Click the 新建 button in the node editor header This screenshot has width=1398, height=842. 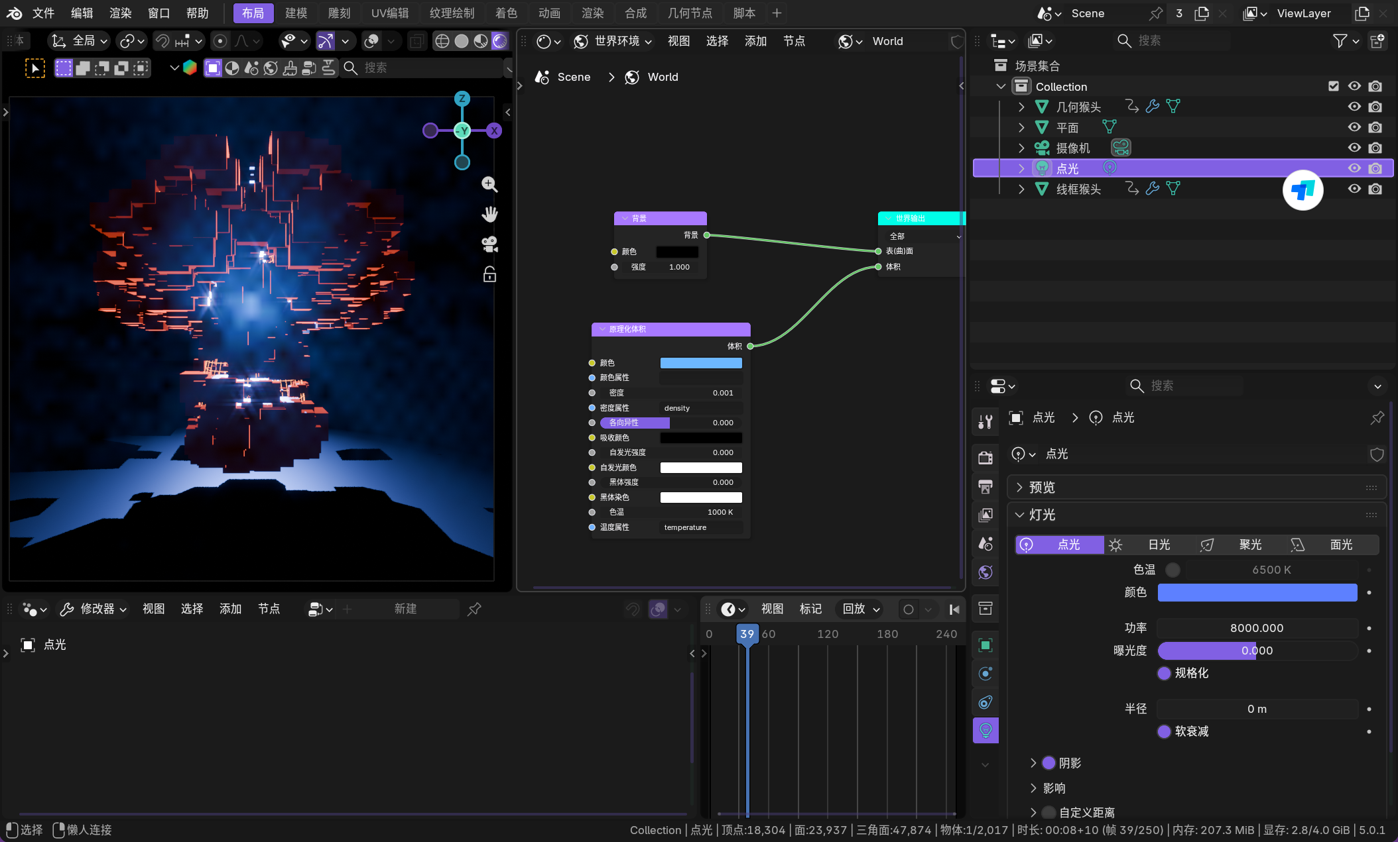pyautogui.click(x=405, y=609)
